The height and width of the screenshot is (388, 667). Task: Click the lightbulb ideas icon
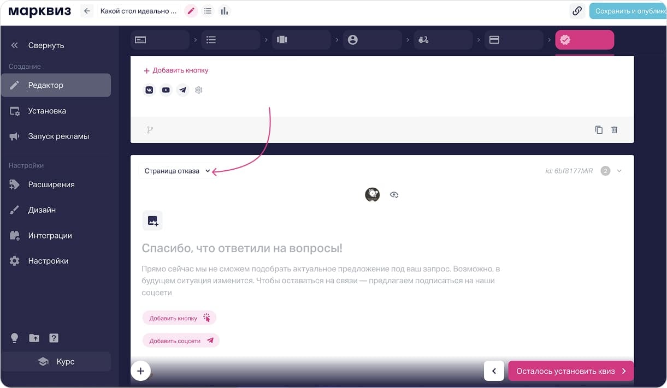click(15, 338)
